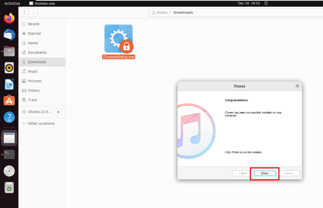Open the Files app in the dock
This screenshot has width=323, height=208.
click(9, 51)
